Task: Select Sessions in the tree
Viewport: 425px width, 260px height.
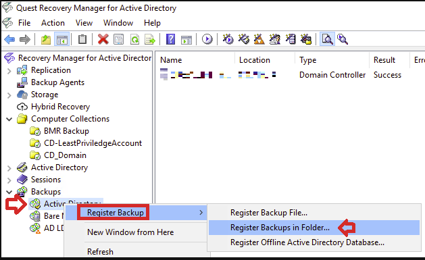Action: pos(46,180)
